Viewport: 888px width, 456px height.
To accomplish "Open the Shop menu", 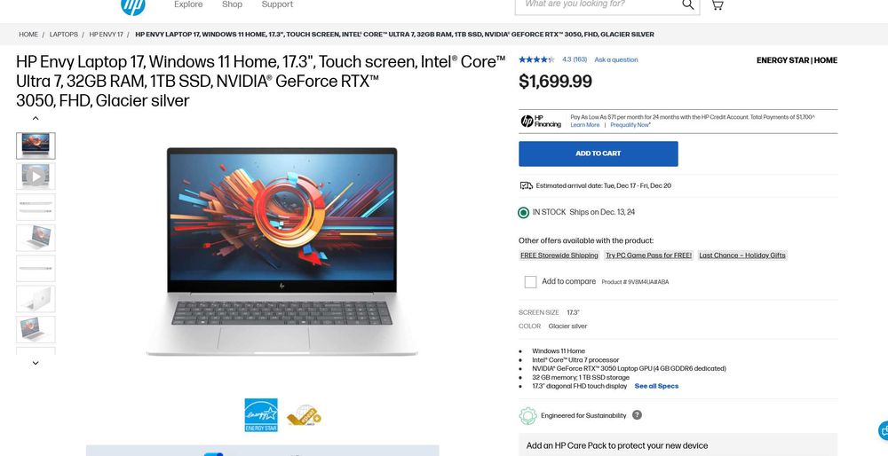I will click(x=232, y=4).
